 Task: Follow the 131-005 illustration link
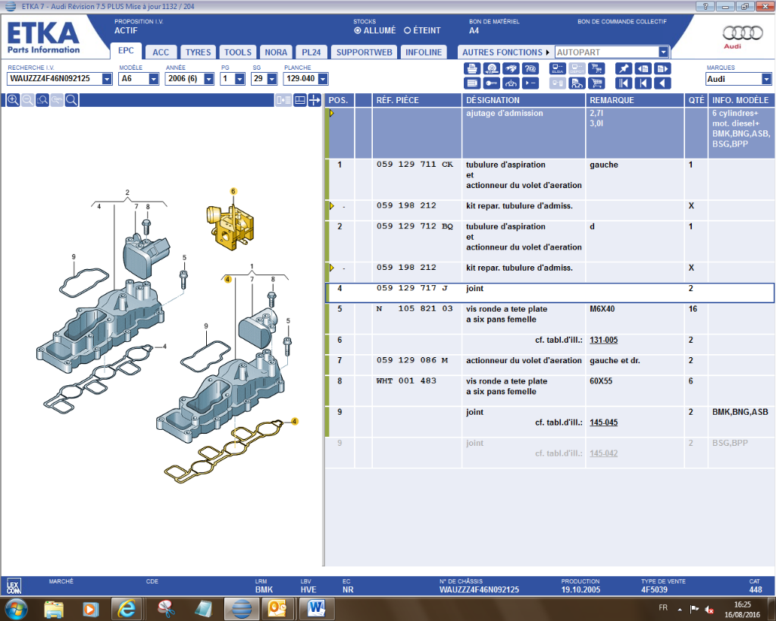[602, 340]
